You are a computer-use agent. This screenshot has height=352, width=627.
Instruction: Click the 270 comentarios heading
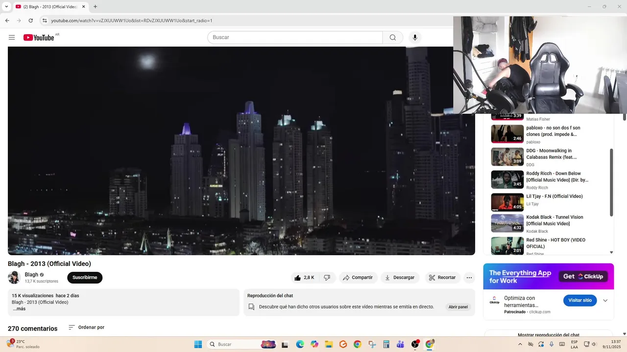pyautogui.click(x=32, y=329)
